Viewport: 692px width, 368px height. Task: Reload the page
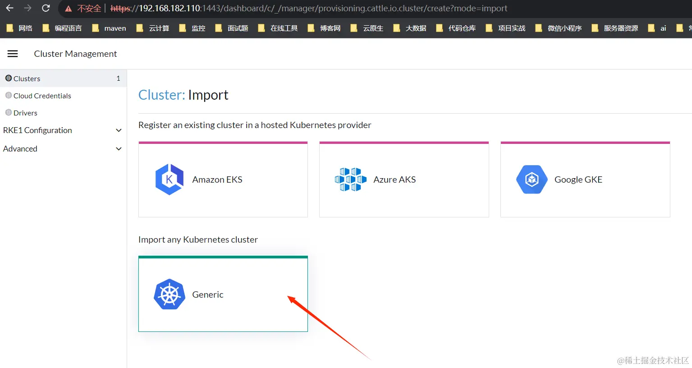pyautogui.click(x=46, y=8)
